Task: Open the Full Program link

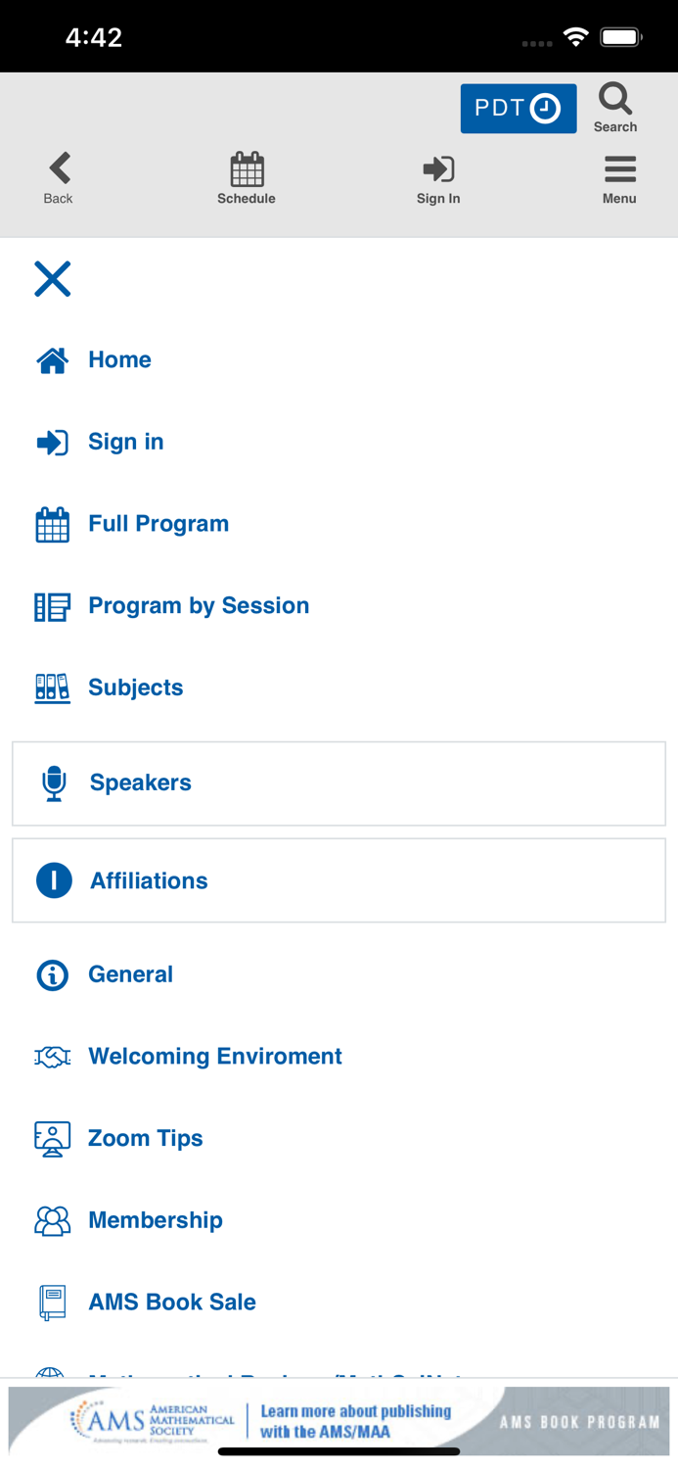Action: point(158,524)
